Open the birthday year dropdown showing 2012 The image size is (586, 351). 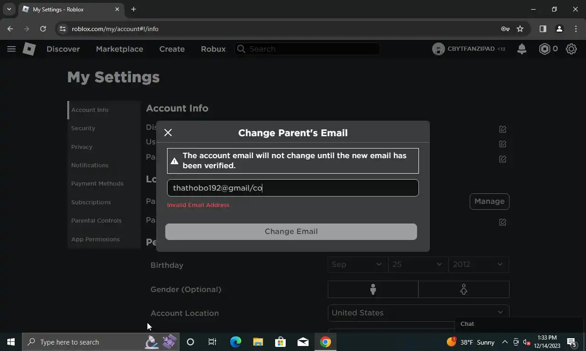[x=479, y=264]
